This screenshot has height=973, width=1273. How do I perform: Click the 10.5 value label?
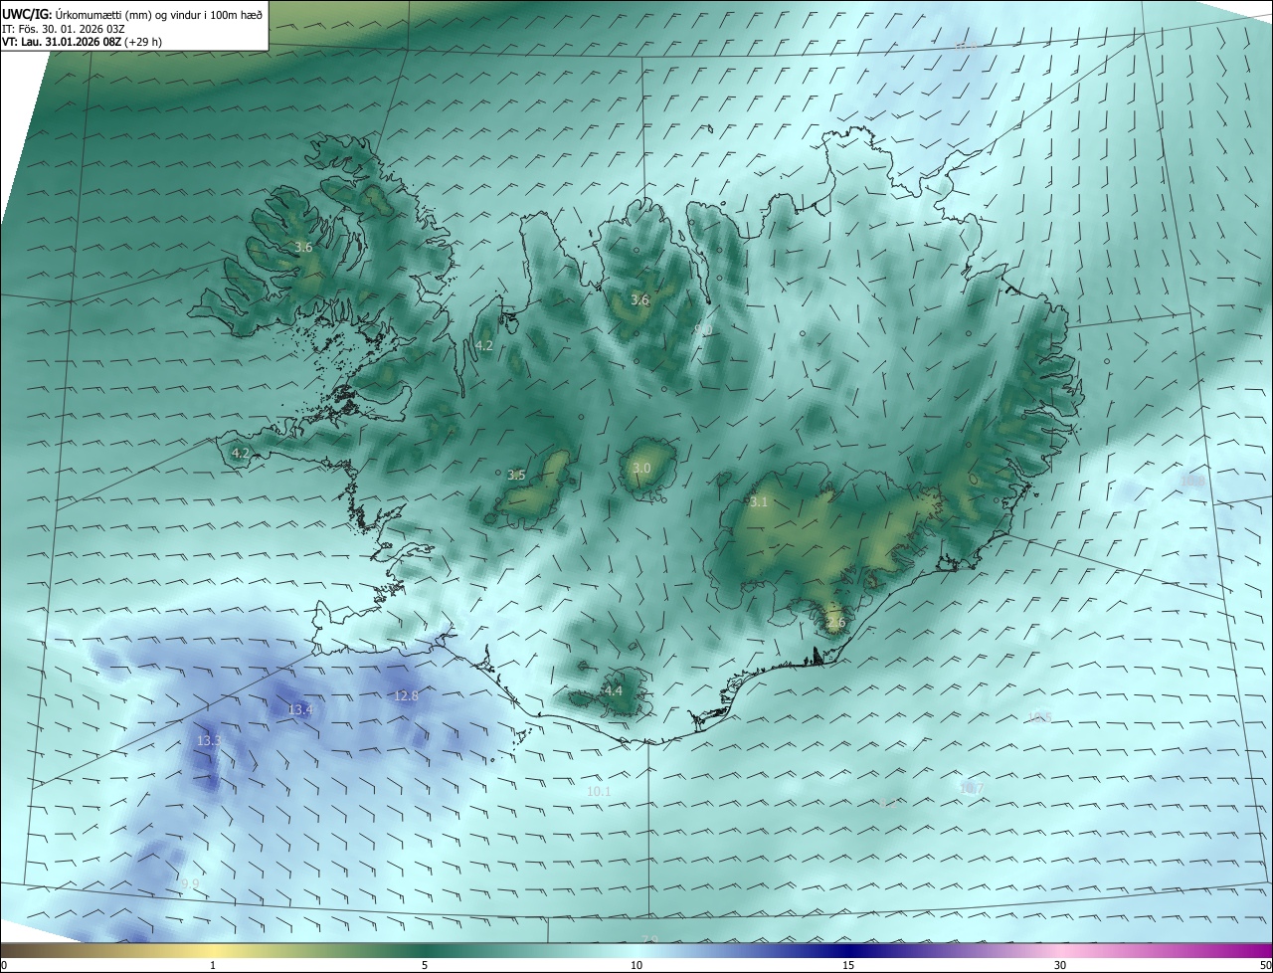point(1040,716)
